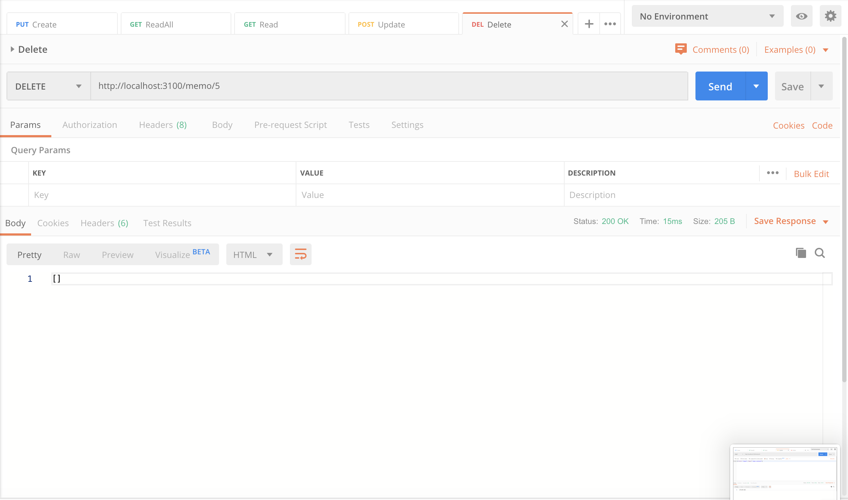Open the No Environment dropdown
Screen dimensions: 848x500
pos(707,16)
